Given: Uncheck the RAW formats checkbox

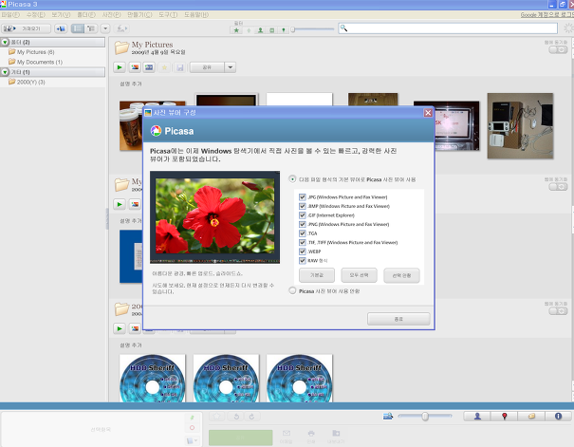Looking at the screenshot, I should tap(303, 261).
